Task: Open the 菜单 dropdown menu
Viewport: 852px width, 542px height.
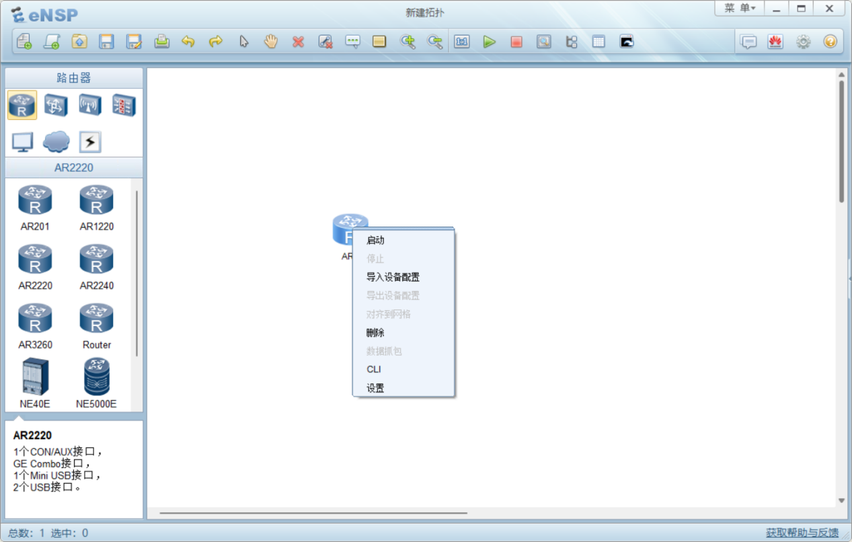Action: pyautogui.click(x=740, y=8)
